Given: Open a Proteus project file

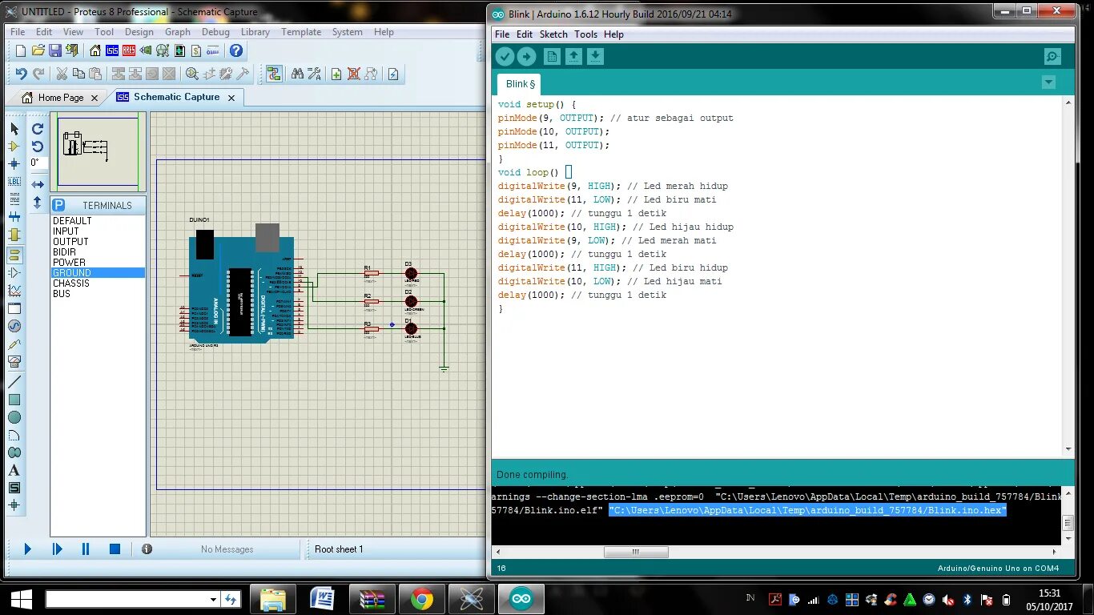Looking at the screenshot, I should [38, 50].
